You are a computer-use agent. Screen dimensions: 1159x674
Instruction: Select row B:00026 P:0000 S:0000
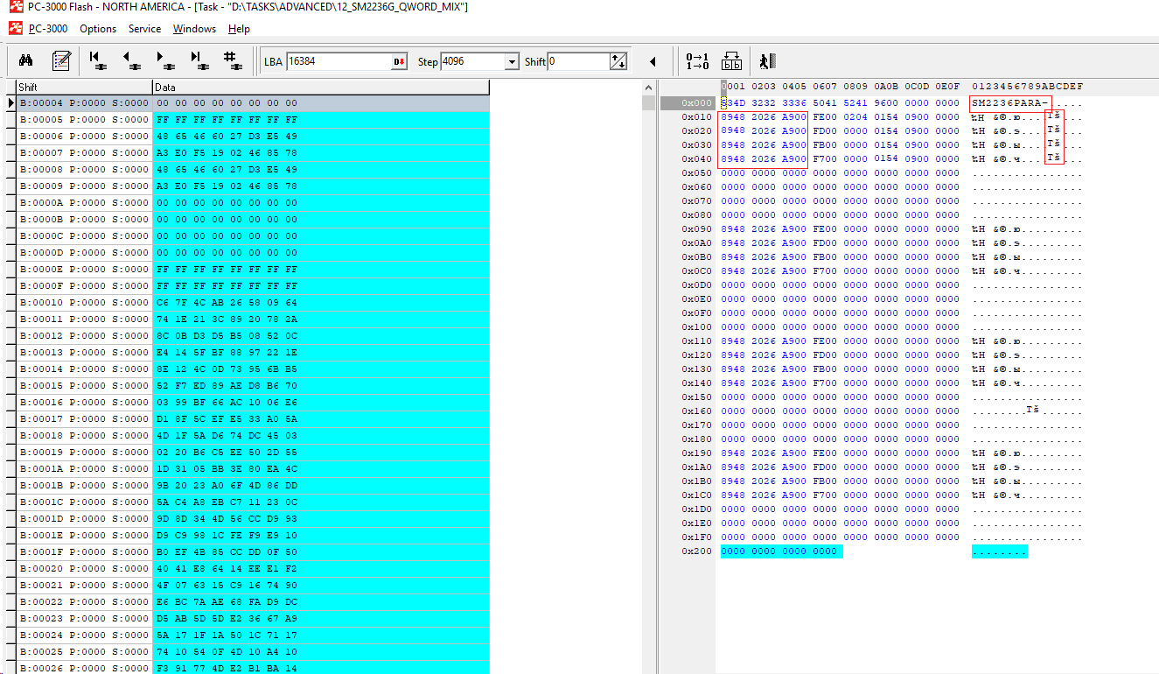pyautogui.click(x=253, y=668)
